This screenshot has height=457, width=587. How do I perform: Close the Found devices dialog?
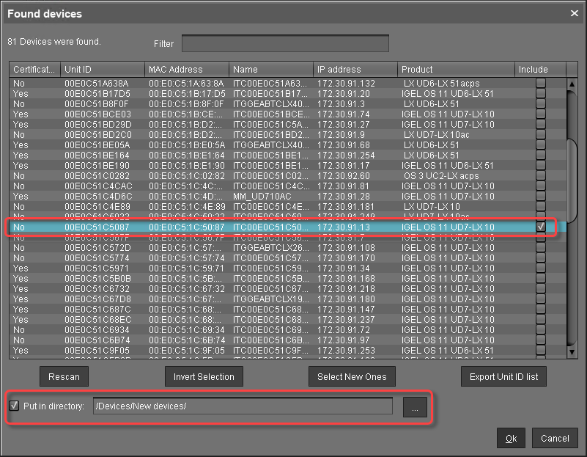pyautogui.click(x=574, y=13)
